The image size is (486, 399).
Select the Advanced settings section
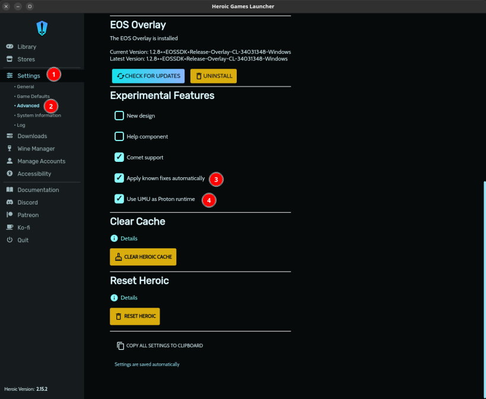(28, 106)
